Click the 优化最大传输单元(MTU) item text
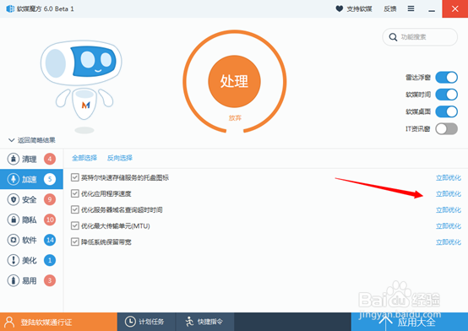Screen dimensions: 468x331 click(x=116, y=226)
